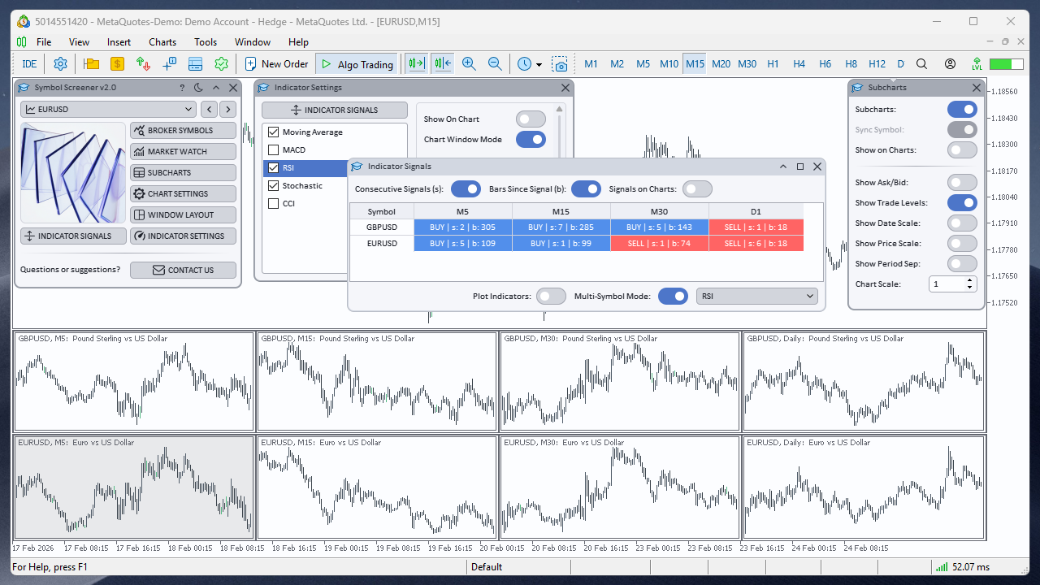This screenshot has height=585, width=1040.
Task: Decrease the Chart Scale value
Action: coord(970,288)
